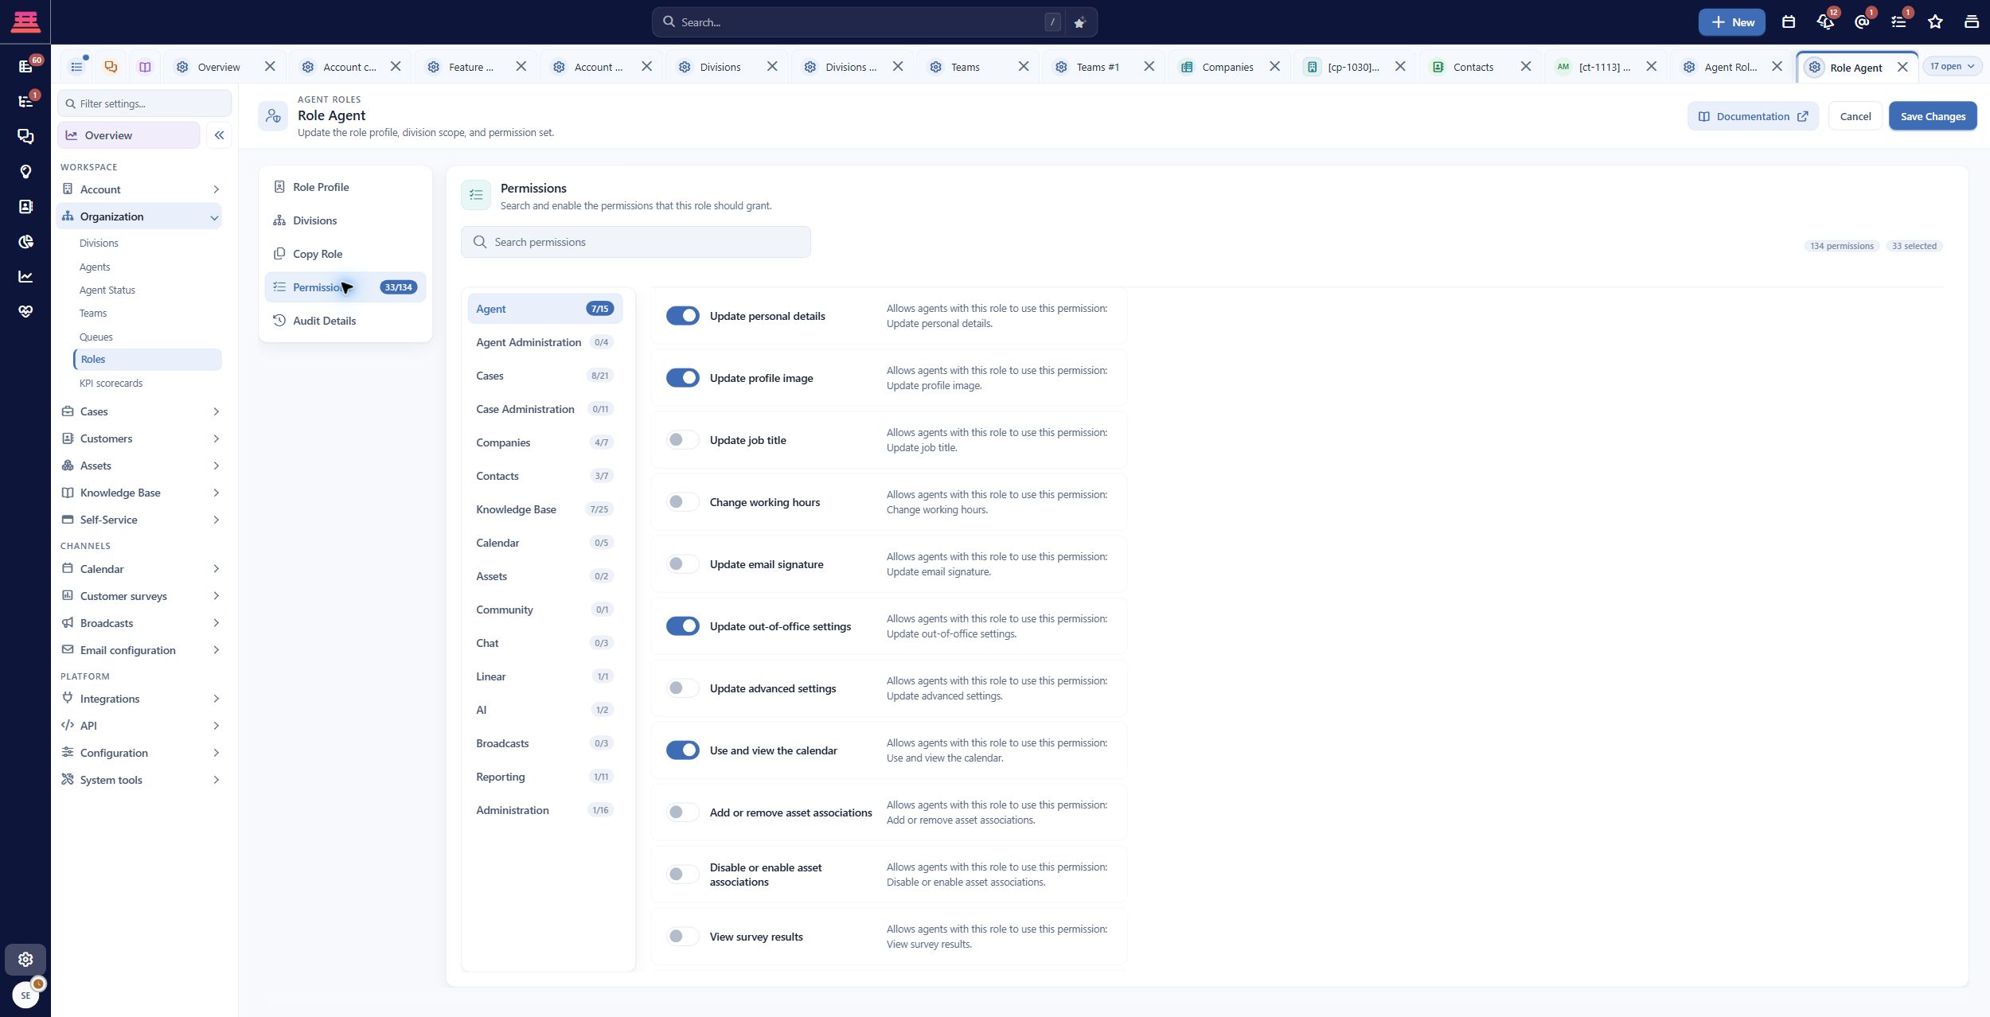Screen dimensions: 1990x1017
Task: Click the AI sparkle icon in search bar
Action: click(1079, 22)
